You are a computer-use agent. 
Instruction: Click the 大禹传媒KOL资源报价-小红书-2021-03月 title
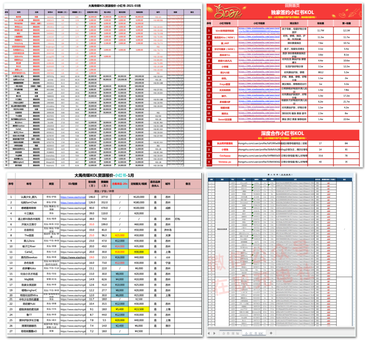(x=114, y=6)
